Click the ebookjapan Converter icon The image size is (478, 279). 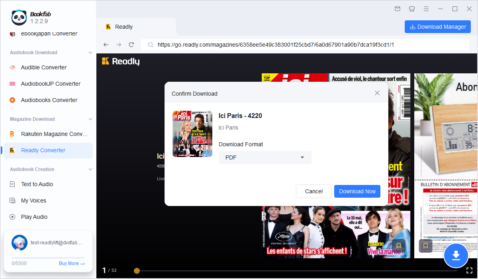pos(12,34)
